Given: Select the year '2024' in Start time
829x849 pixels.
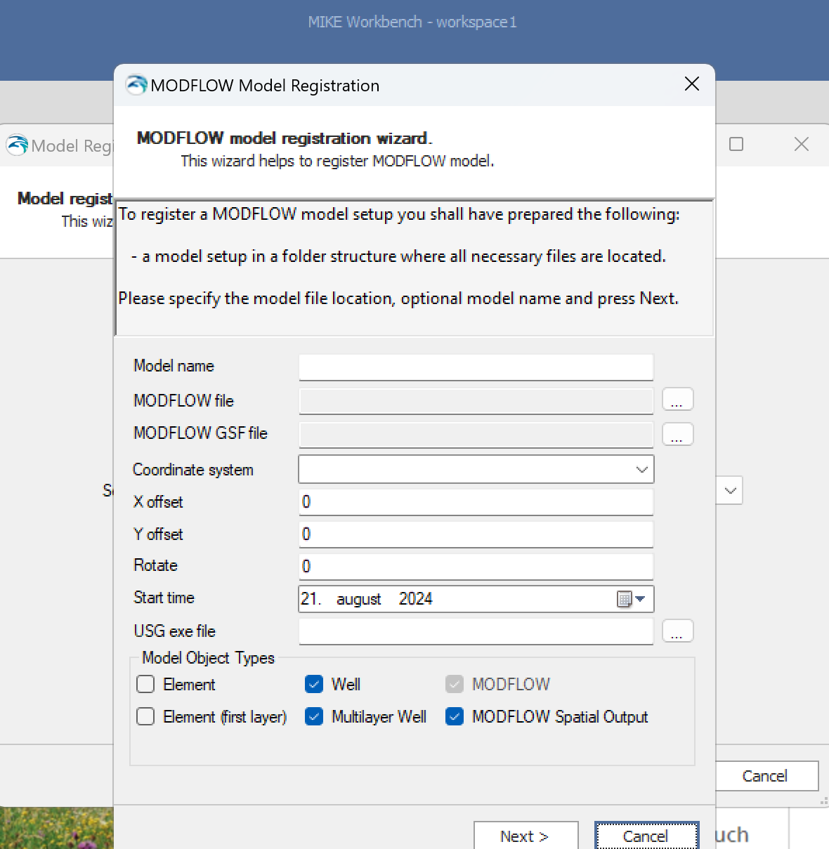Looking at the screenshot, I should coord(415,599).
